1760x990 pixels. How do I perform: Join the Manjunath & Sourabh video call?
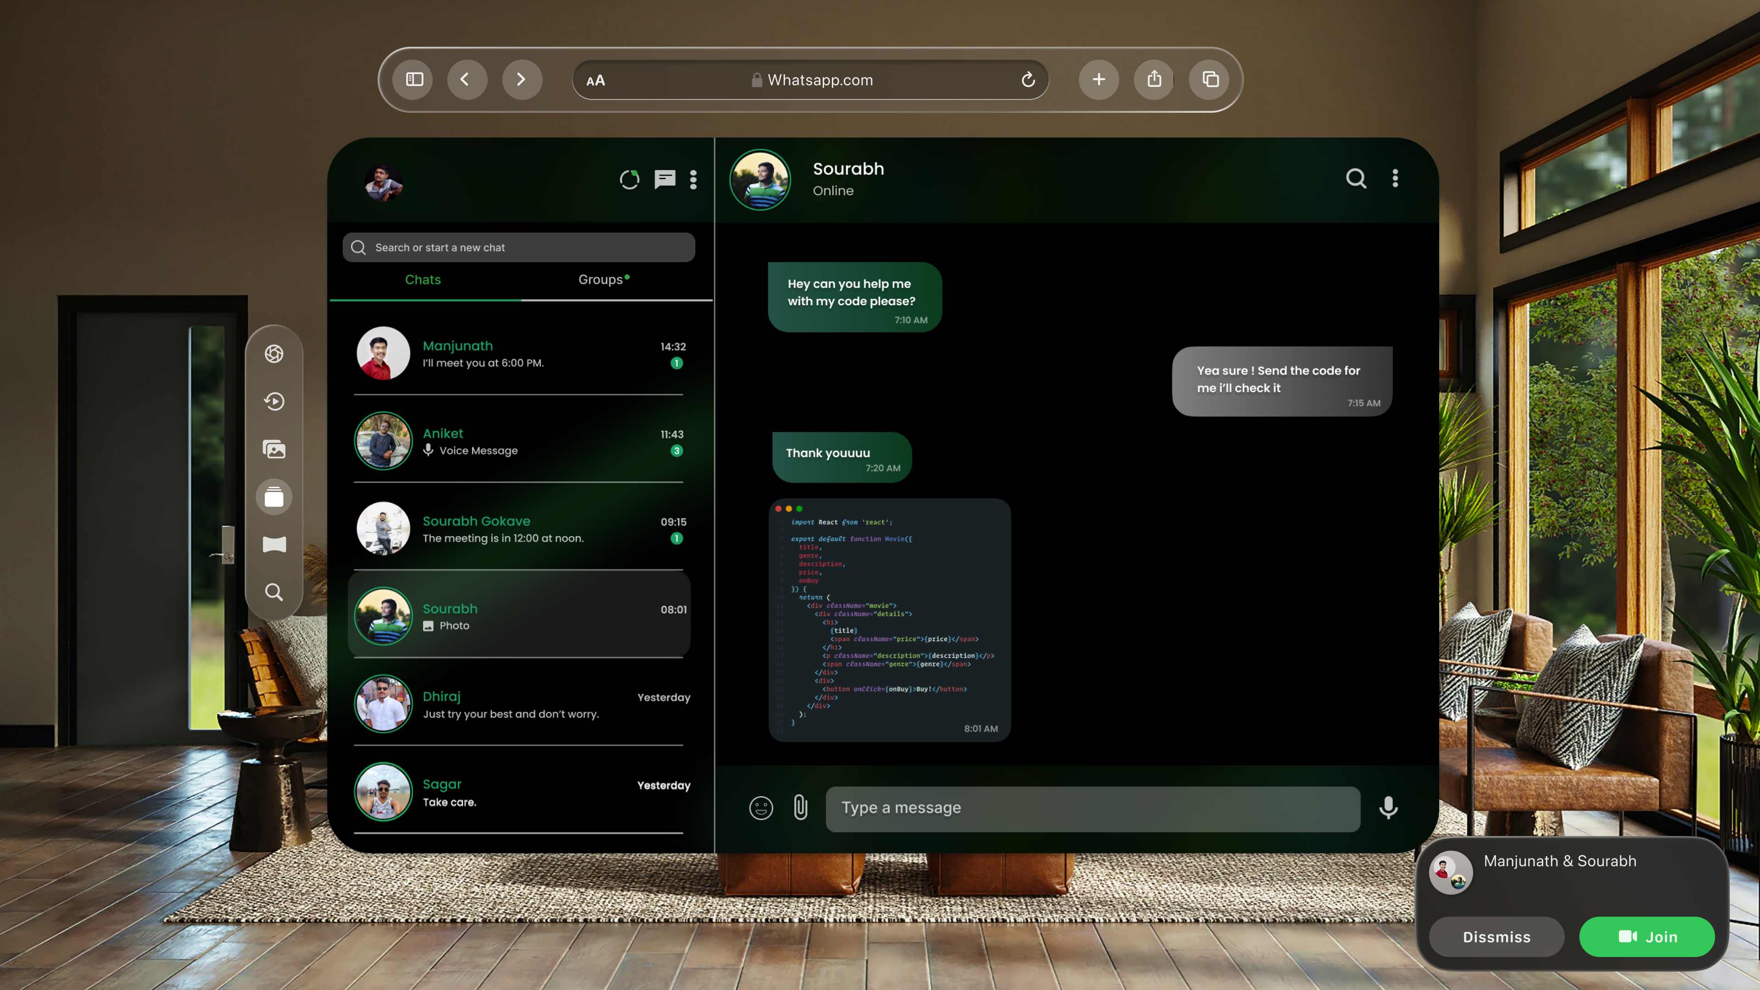pyautogui.click(x=1647, y=937)
